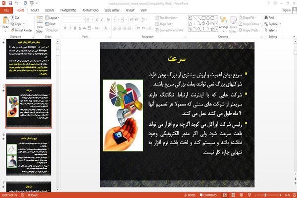297x198 pixels.
Task: Insert a New Slide
Action: tap(40, 24)
